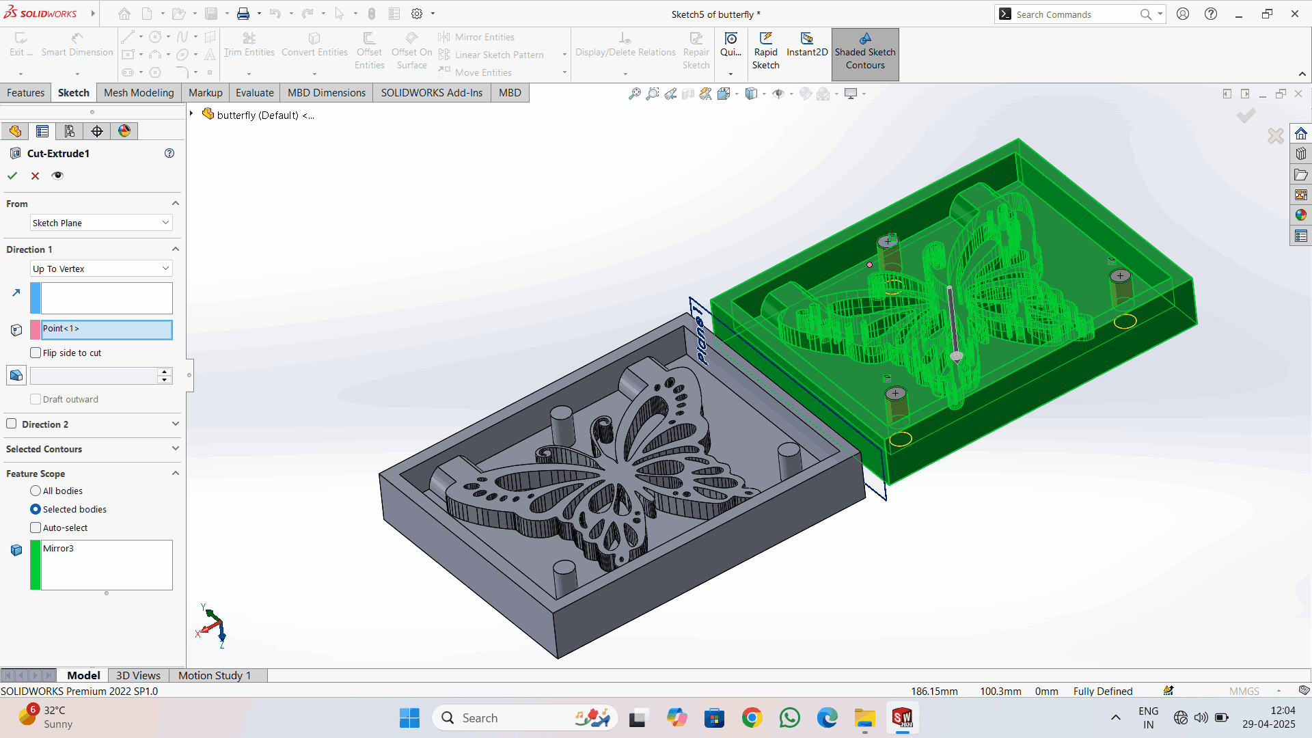Open the MMGS unit system menu
The image size is (1312, 738).
1244,691
